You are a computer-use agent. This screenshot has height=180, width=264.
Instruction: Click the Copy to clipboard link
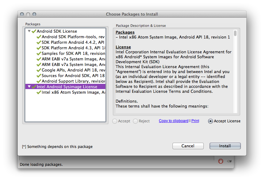[174, 121]
